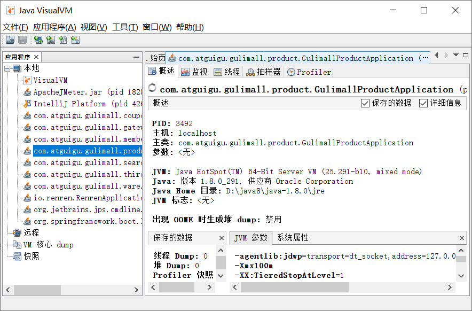Select IntelliJ Platform in the application tree
Image resolution: width=472 pixels, height=311 pixels.
(83, 104)
